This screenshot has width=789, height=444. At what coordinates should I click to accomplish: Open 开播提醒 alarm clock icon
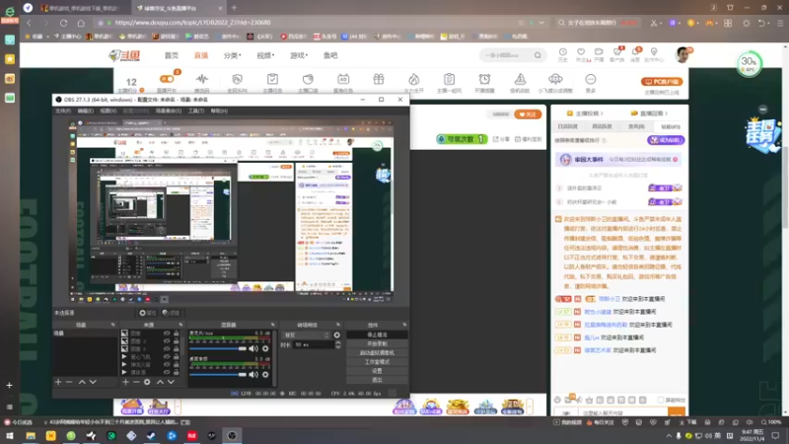point(484,79)
